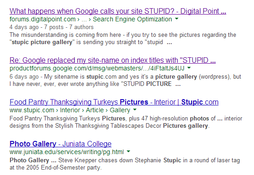This screenshot has height=175, width=254.
Task: Expand dropdown arrow next to www.stupic.com URL
Action: point(135,110)
